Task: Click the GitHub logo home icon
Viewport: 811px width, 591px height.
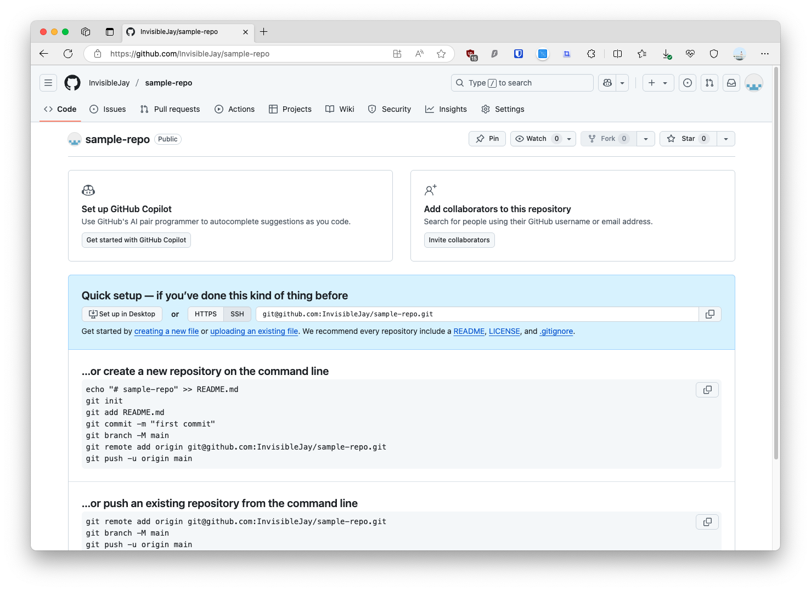Action: tap(72, 83)
